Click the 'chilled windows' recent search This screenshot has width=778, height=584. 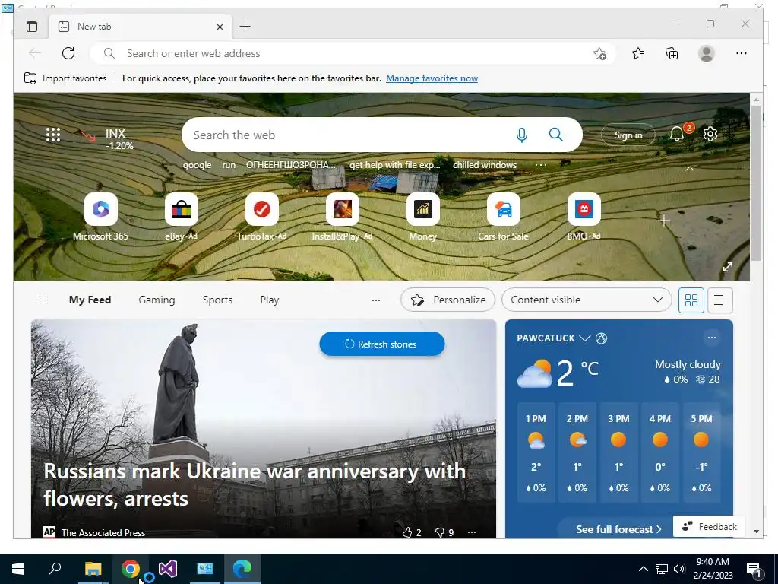485,165
